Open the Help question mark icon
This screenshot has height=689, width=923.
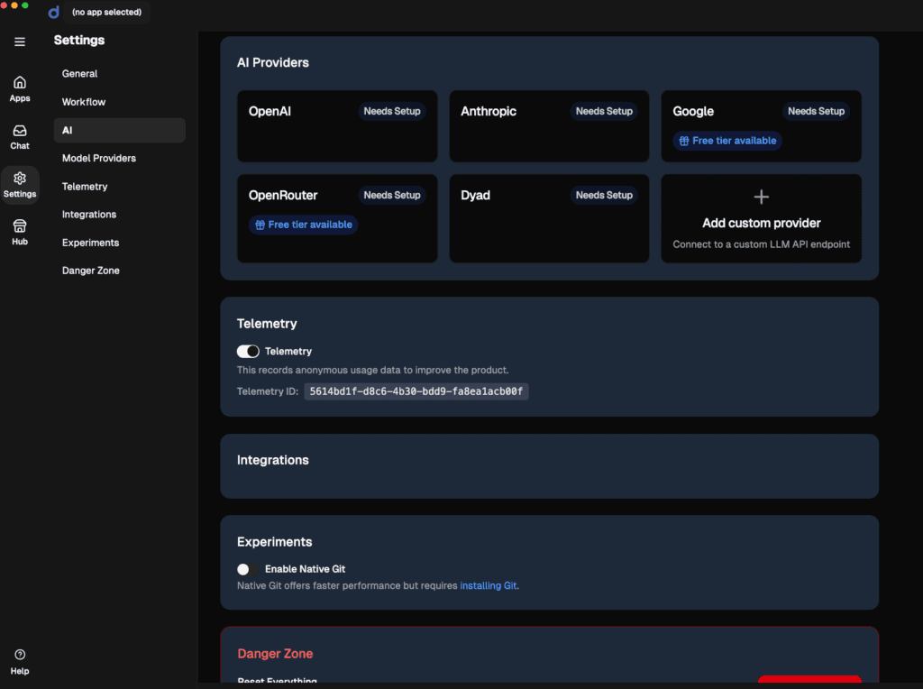point(20,655)
